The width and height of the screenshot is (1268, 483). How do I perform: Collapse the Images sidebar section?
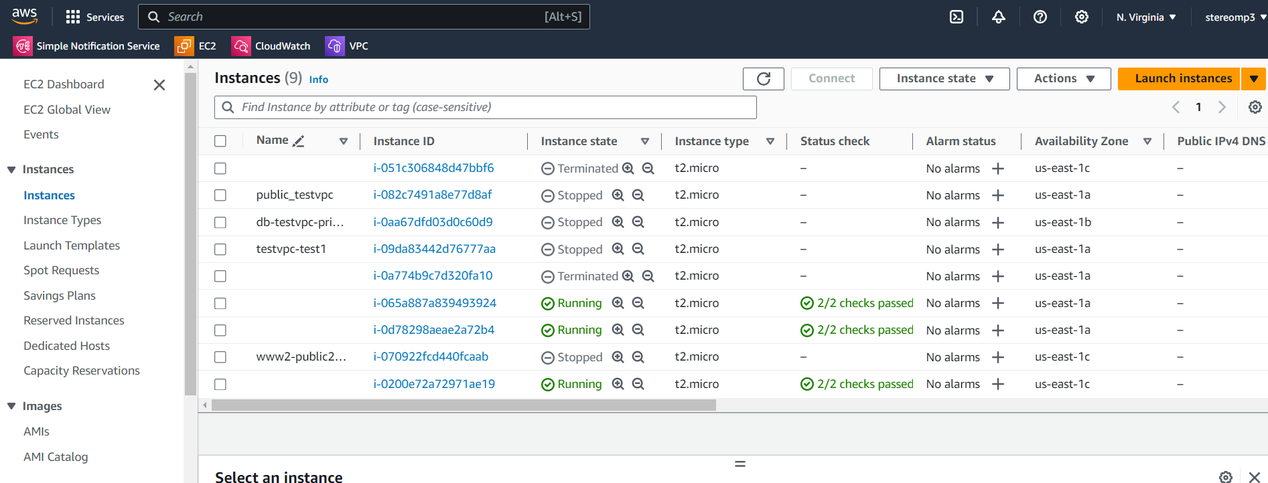click(11, 406)
